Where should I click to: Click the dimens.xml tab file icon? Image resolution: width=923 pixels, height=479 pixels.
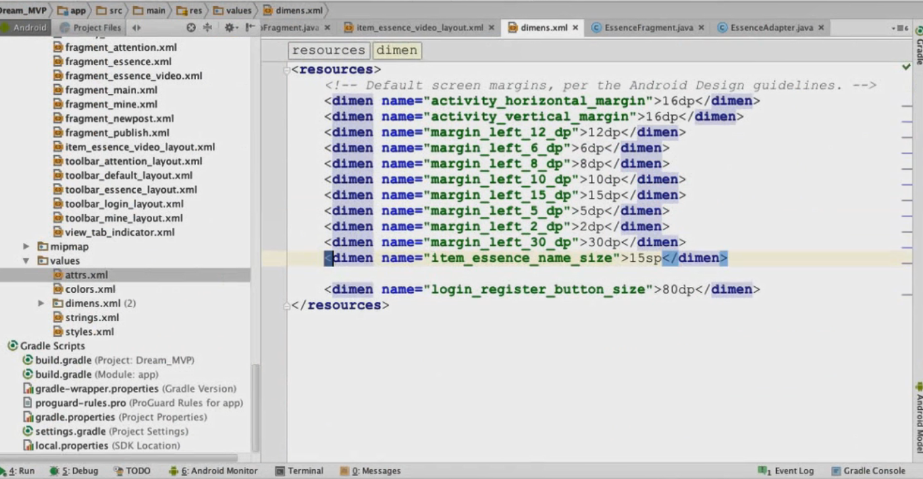(513, 28)
